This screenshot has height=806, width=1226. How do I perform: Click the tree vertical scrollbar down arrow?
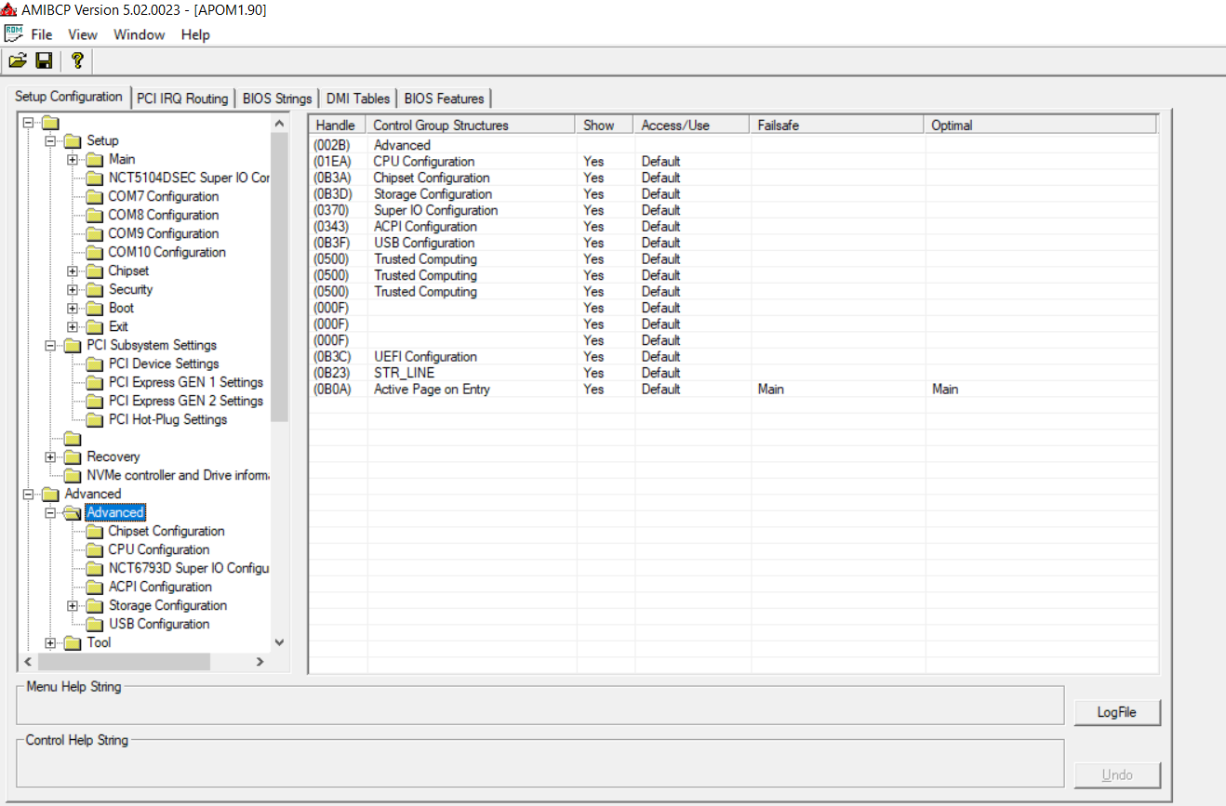pos(279,642)
